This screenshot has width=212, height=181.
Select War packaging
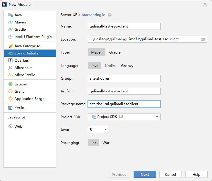(x=106, y=142)
